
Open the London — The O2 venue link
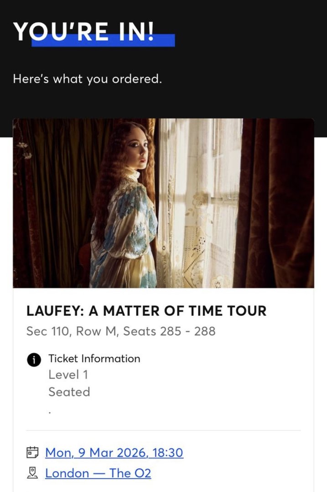point(98,473)
